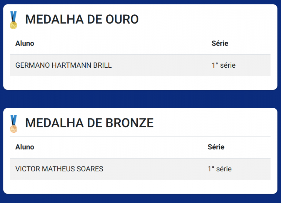Click the bronze medal blue ribbon
Image resolution: width=281 pixels, height=203 pixels.
click(14, 120)
